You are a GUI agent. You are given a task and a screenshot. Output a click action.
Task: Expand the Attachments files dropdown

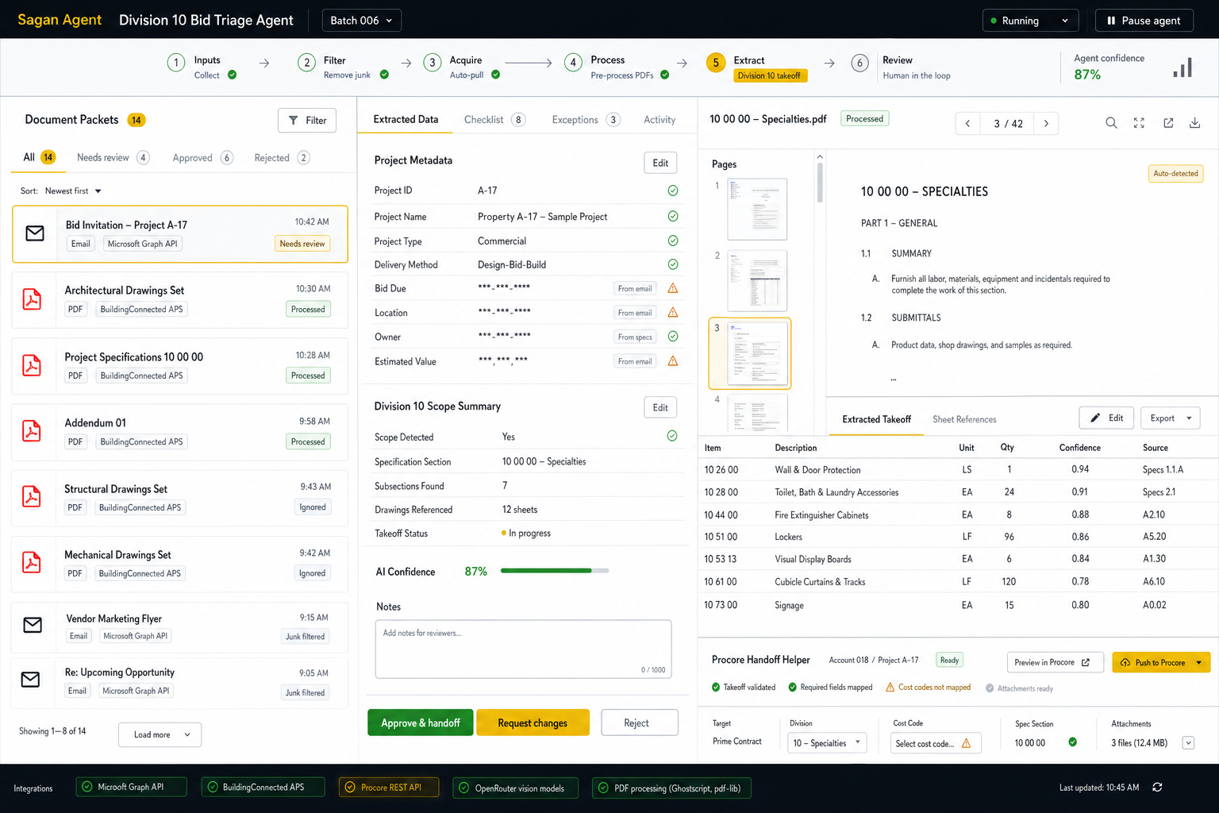[x=1188, y=743]
